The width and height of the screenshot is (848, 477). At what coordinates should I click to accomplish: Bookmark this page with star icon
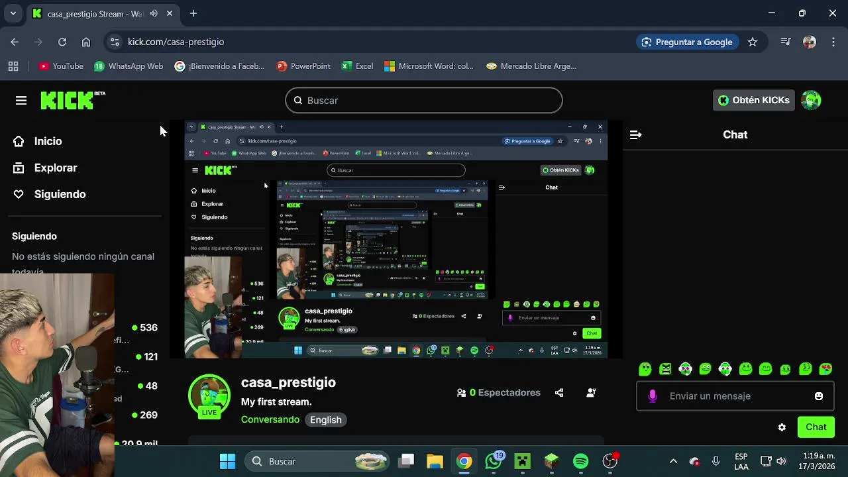click(x=753, y=42)
